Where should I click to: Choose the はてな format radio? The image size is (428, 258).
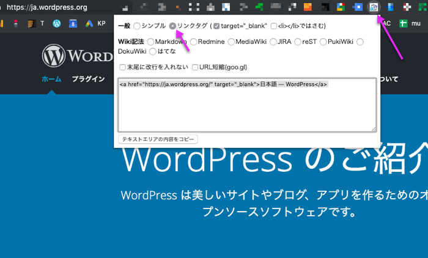(153, 51)
